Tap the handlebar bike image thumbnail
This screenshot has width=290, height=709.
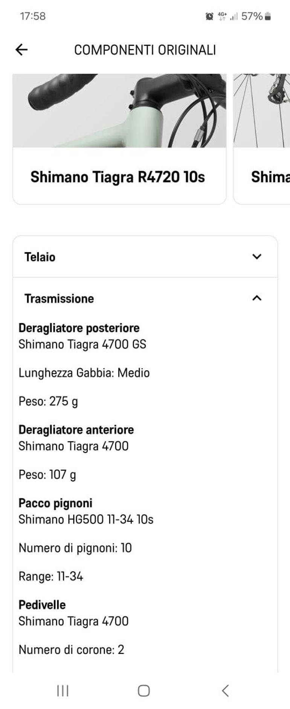pyautogui.click(x=119, y=110)
